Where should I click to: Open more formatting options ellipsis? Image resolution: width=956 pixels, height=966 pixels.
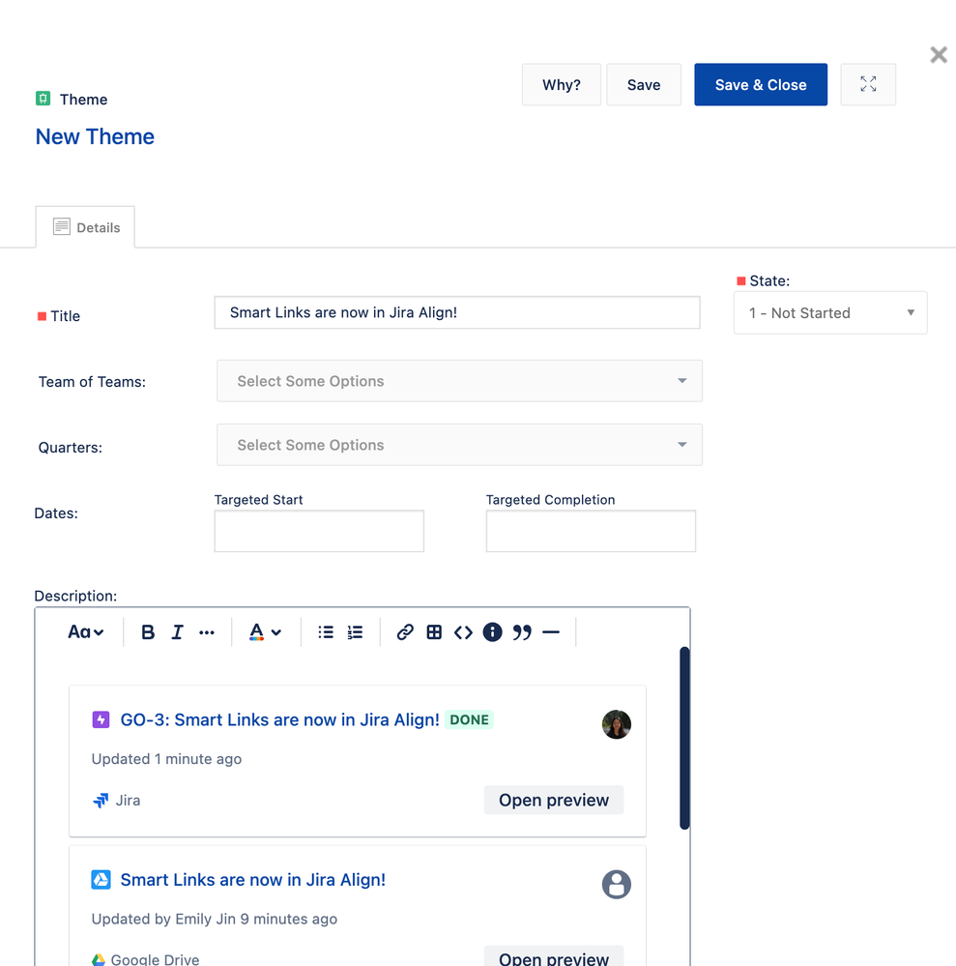207,632
